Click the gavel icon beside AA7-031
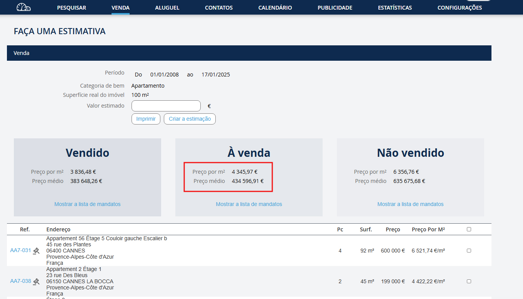 click(36, 251)
